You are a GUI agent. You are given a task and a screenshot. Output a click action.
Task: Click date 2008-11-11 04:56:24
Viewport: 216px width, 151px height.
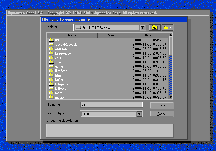(x=149, y=84)
